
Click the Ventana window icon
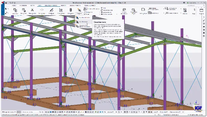pyautogui.click(x=202, y=10)
